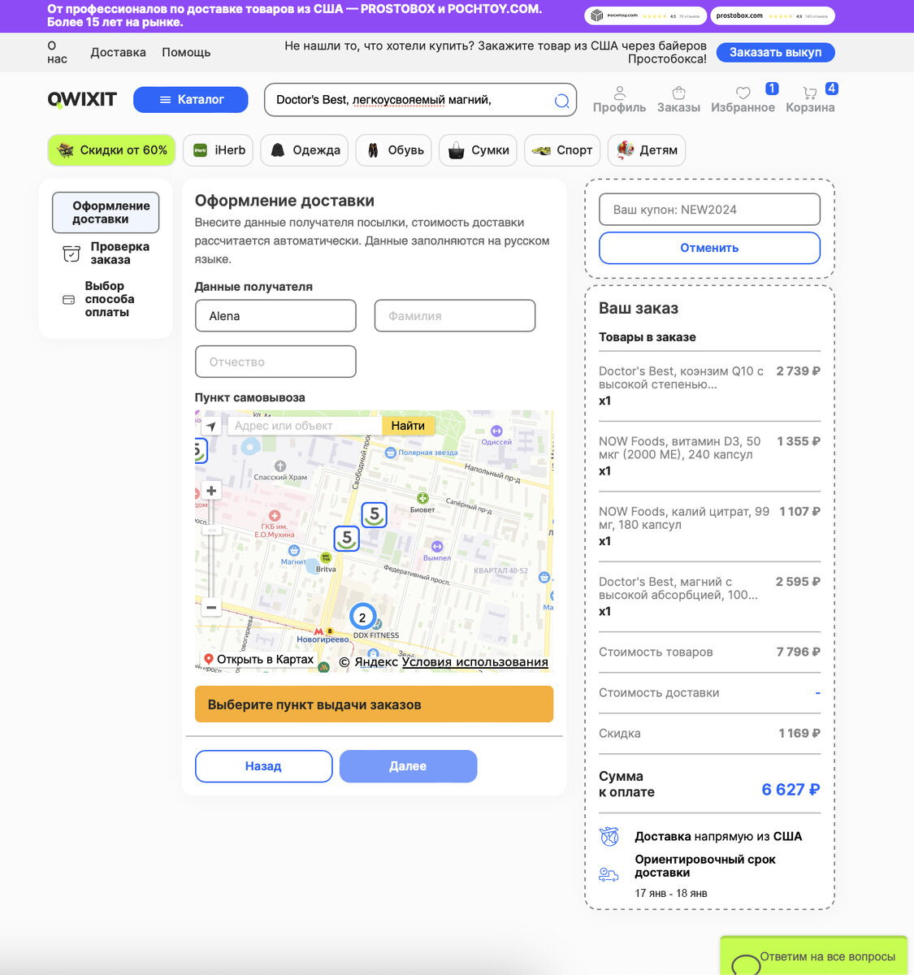914x975 pixels.
Task: Focus the Фамилия input field
Action: [455, 316]
